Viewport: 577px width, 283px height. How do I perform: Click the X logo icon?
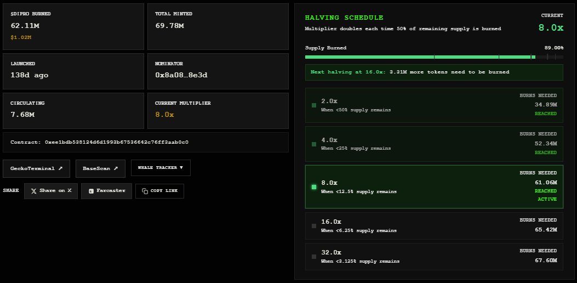coord(34,191)
